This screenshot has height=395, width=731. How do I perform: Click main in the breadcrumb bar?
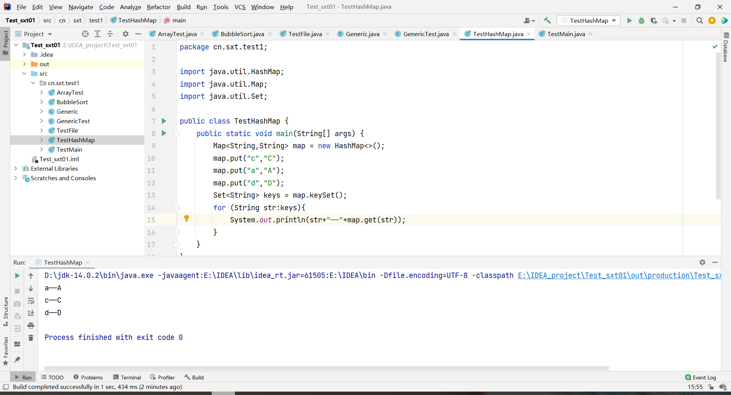[x=175, y=20]
